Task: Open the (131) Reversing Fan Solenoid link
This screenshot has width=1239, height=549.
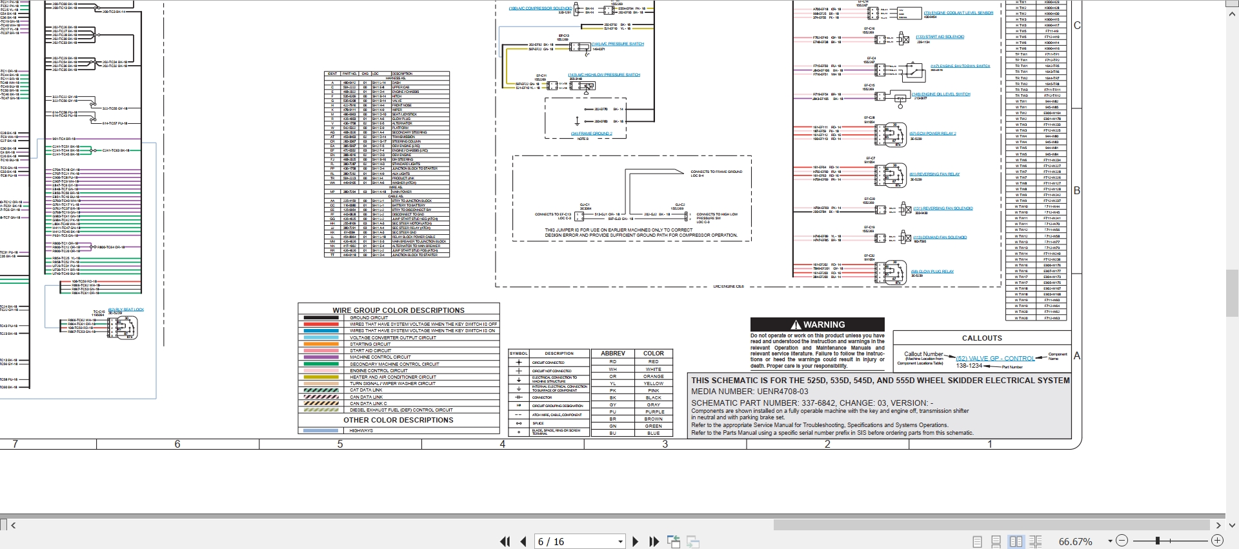Action: coord(943,208)
